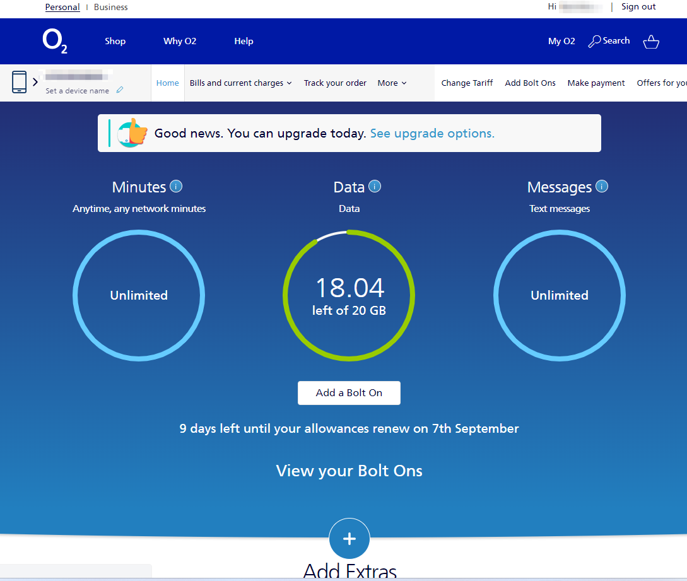Open the Why O2 menu
Image resolution: width=687 pixels, height=581 pixels.
[180, 41]
